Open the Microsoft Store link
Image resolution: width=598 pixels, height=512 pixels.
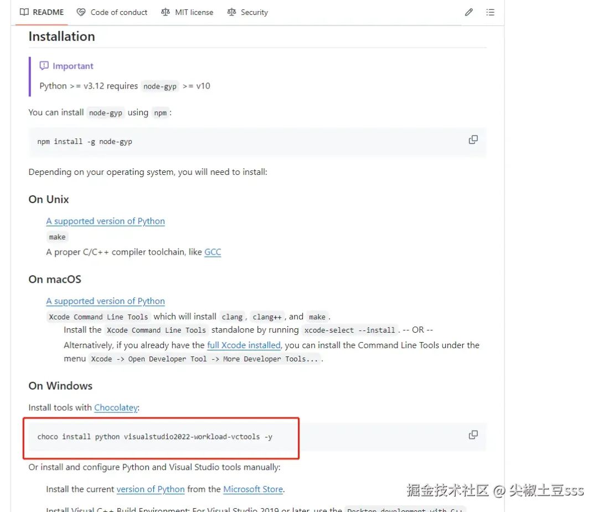(x=253, y=489)
